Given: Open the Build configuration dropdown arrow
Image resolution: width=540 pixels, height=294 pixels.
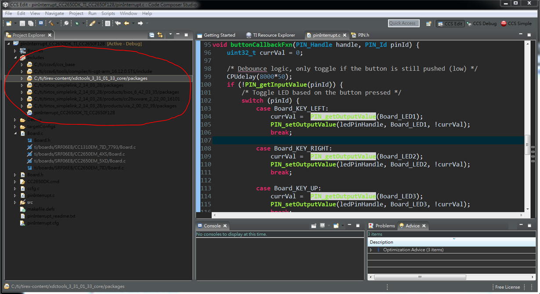Looking at the screenshot, I should pos(58,23).
